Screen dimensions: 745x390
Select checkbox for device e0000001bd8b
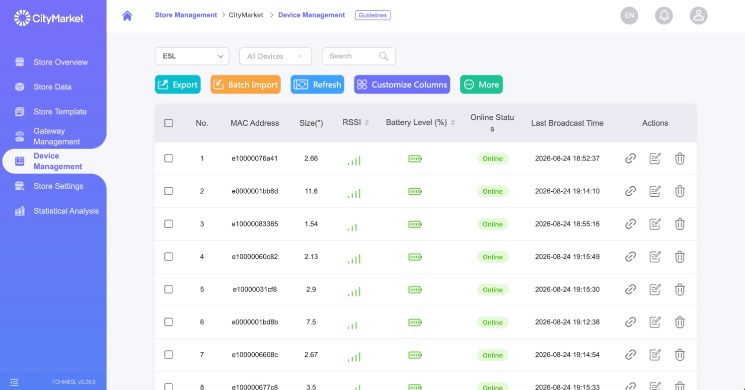(x=168, y=322)
